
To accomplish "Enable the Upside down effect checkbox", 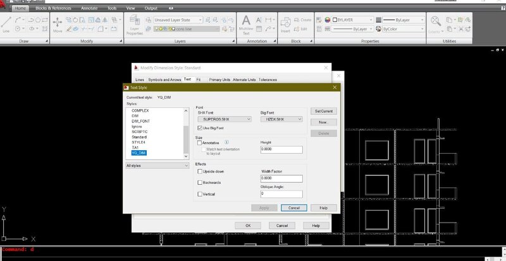I will [201, 171].
